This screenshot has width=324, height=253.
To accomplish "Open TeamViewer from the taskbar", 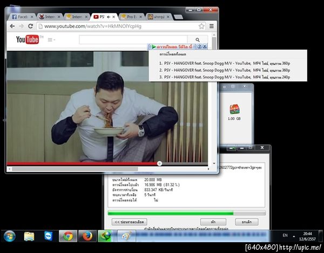I will click(x=49, y=236).
